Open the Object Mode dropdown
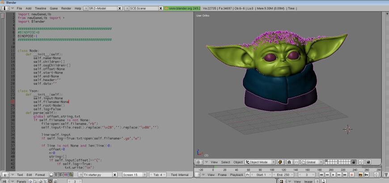Viewport: 389px width, 183px height. (259, 162)
